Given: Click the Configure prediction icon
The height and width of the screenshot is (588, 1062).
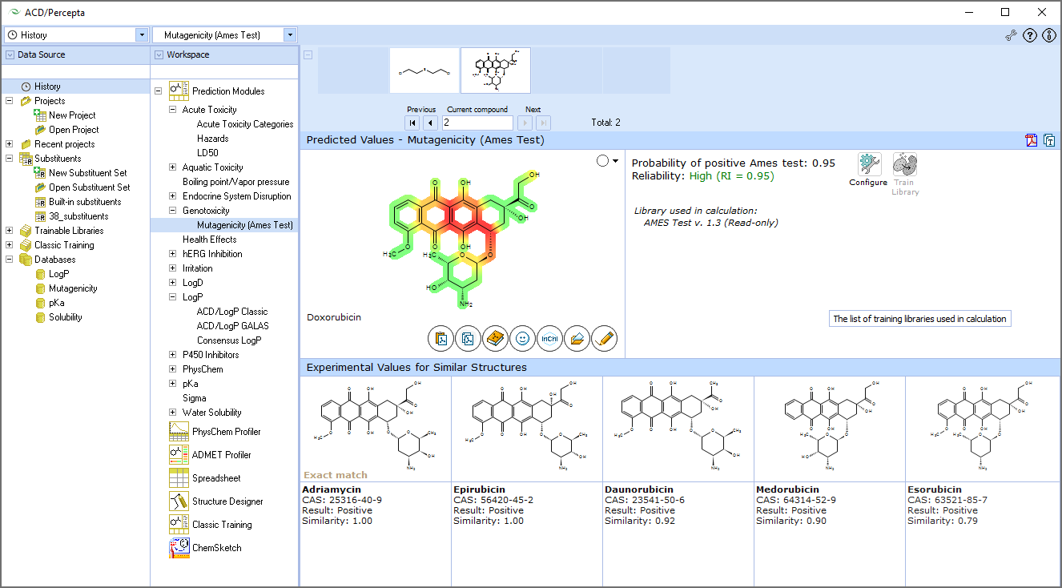Looking at the screenshot, I should (x=868, y=162).
